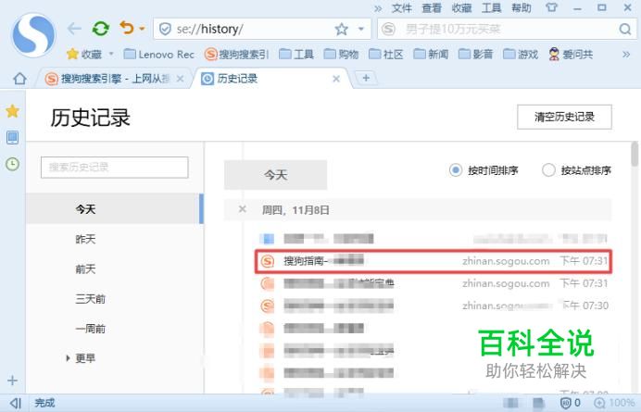Open the sidebar history clock icon

12,164
